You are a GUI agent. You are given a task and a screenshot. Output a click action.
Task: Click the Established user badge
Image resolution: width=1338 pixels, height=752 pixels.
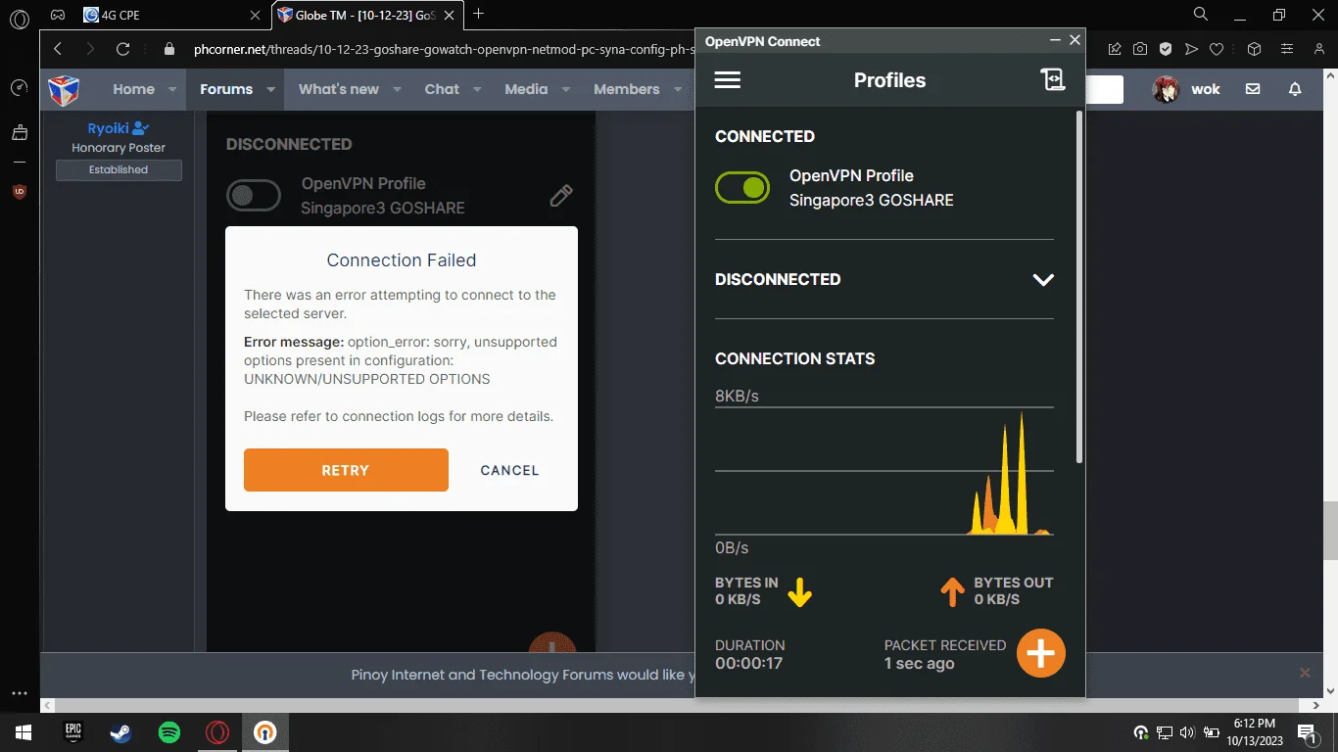[119, 169]
